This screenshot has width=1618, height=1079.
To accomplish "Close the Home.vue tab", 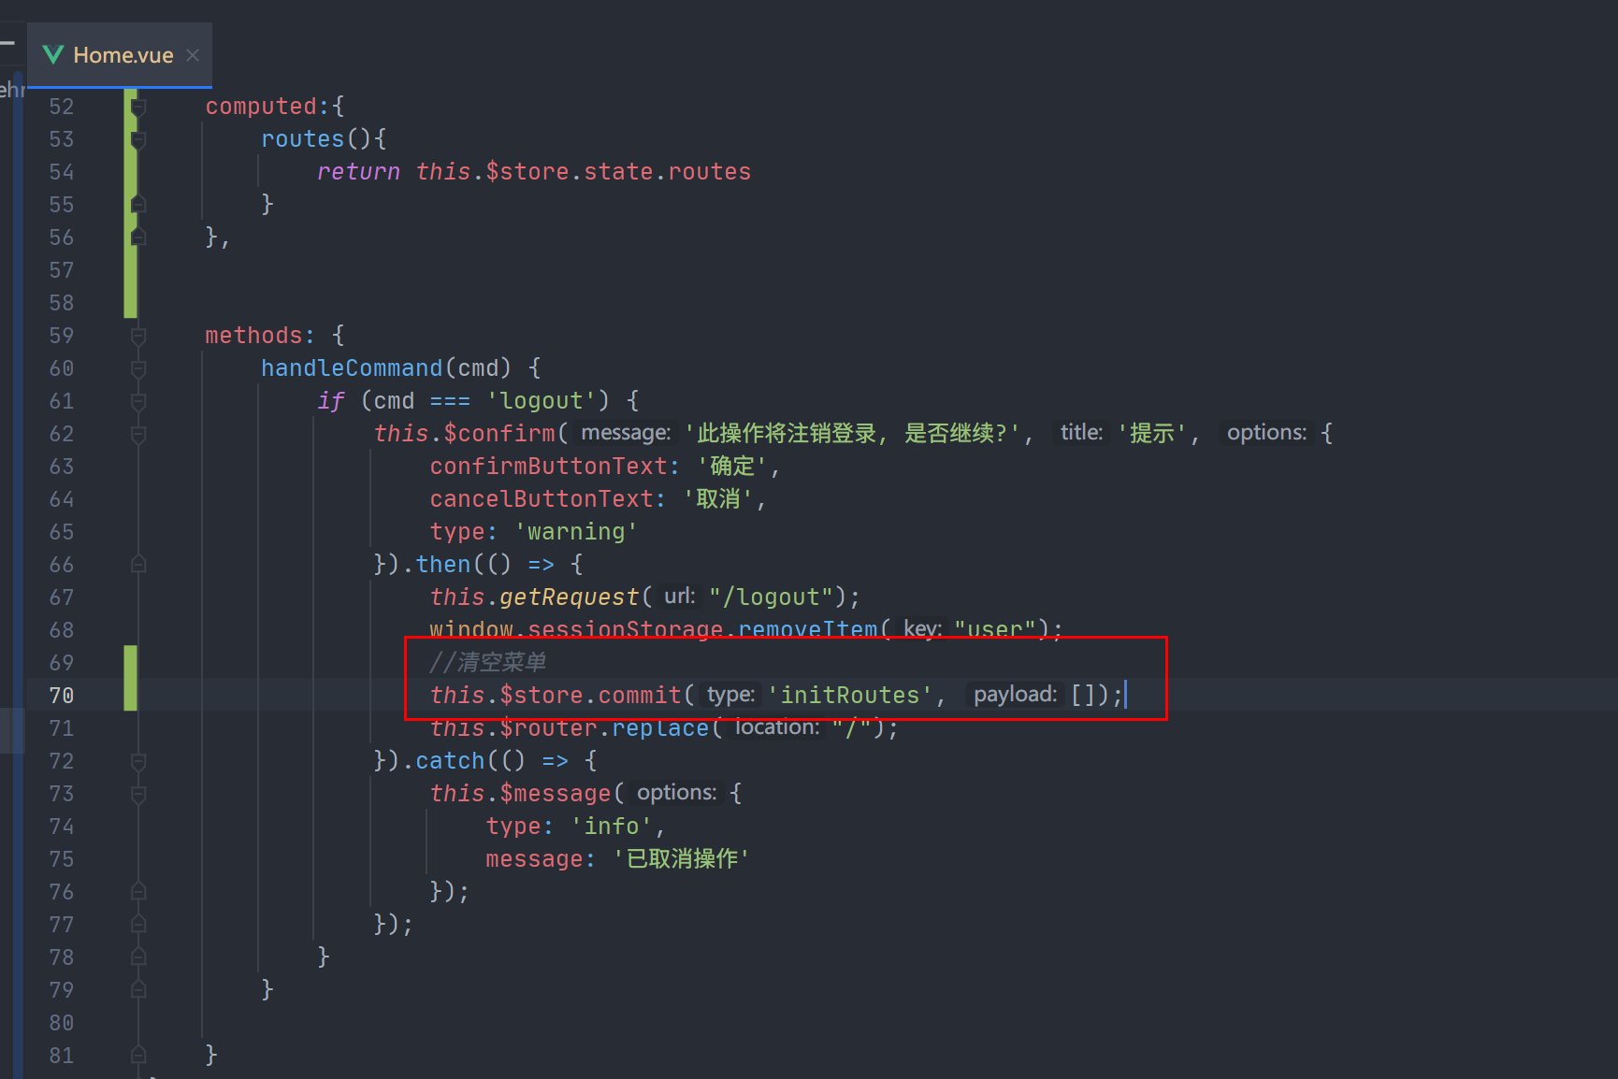I will (193, 55).
